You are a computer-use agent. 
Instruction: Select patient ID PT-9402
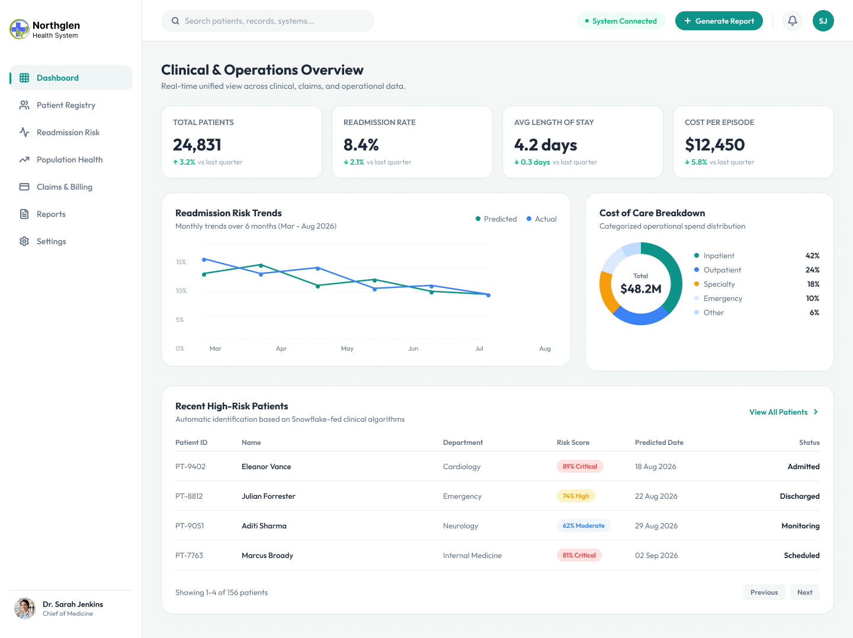pos(190,466)
